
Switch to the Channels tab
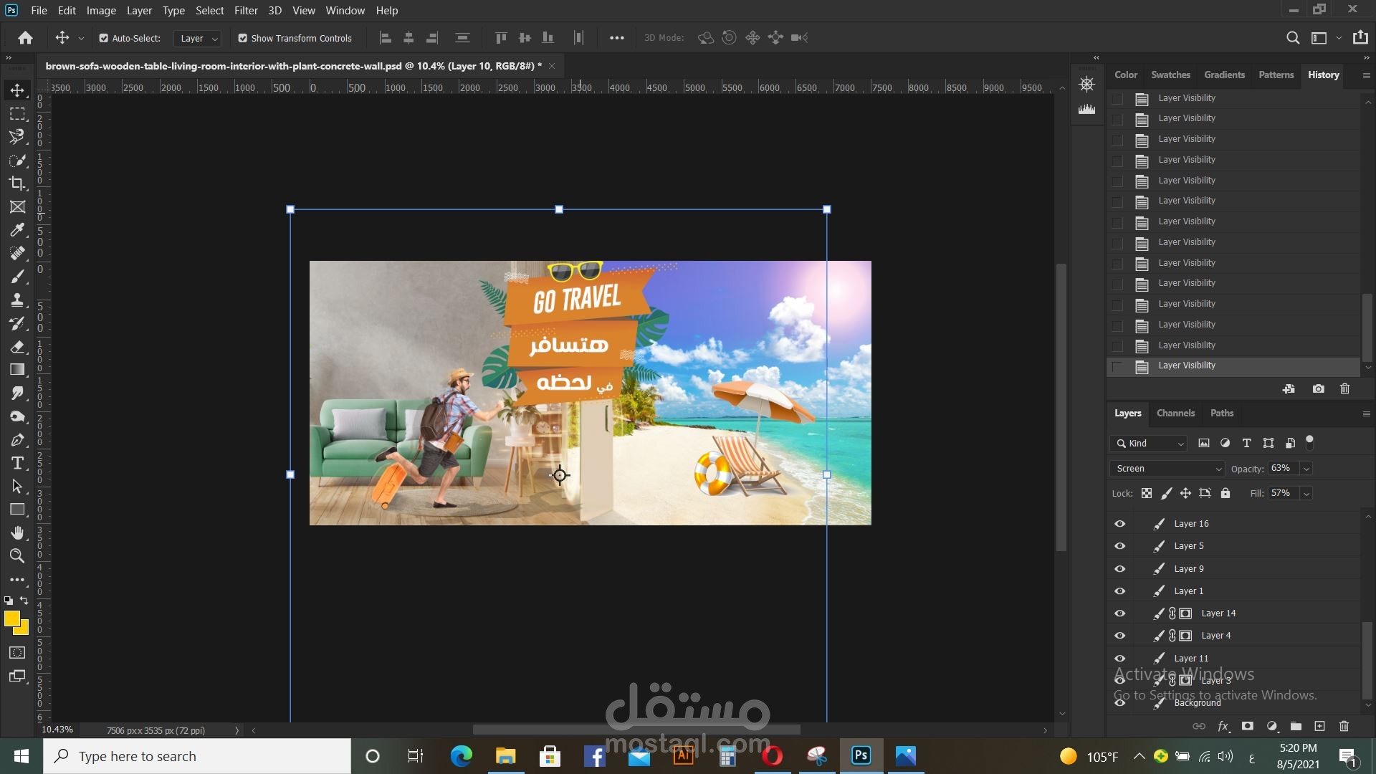click(1175, 414)
